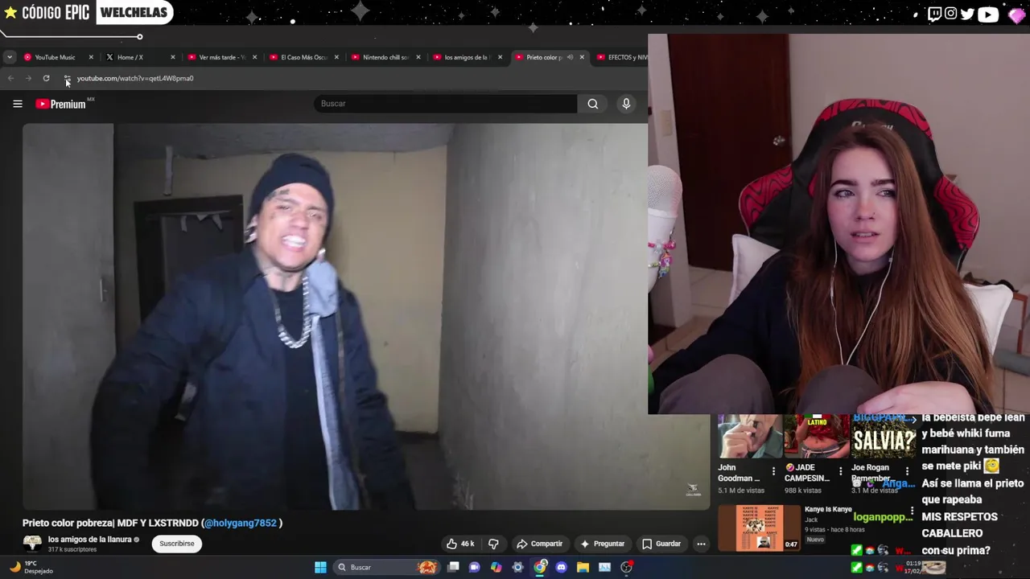Open Settings gear in the taskbar
Viewport: 1030px width, 579px height.
click(x=518, y=567)
